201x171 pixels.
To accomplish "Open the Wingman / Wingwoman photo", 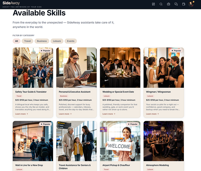I will pyautogui.click(x=164, y=68).
